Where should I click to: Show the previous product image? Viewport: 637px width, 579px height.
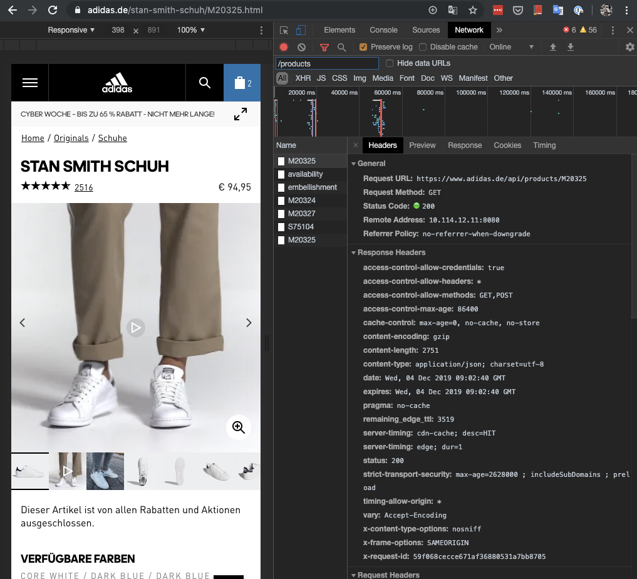pos(23,323)
